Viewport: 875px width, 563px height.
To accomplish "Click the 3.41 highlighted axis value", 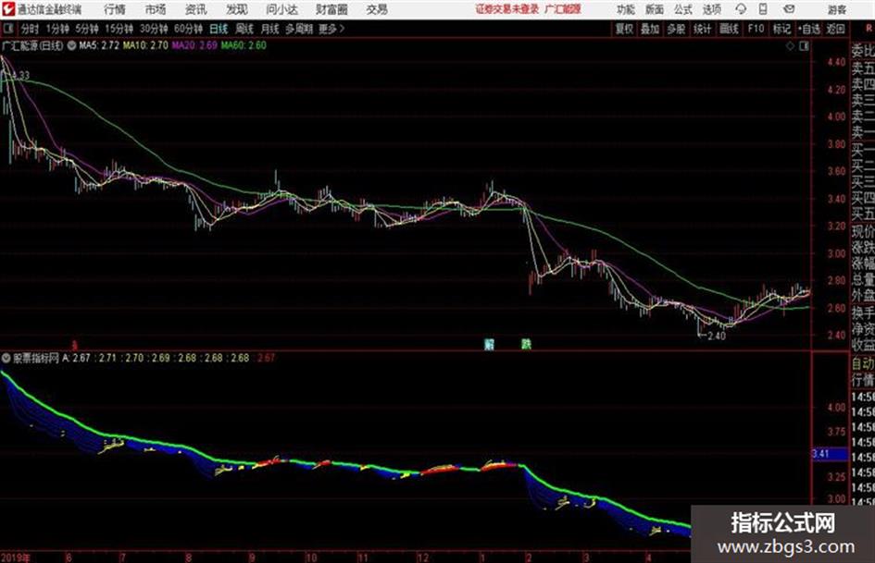I will [x=828, y=454].
